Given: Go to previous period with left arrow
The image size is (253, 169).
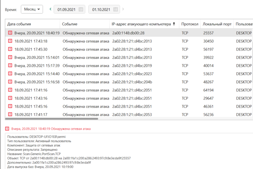Looking at the screenshot, I should 51,9.
